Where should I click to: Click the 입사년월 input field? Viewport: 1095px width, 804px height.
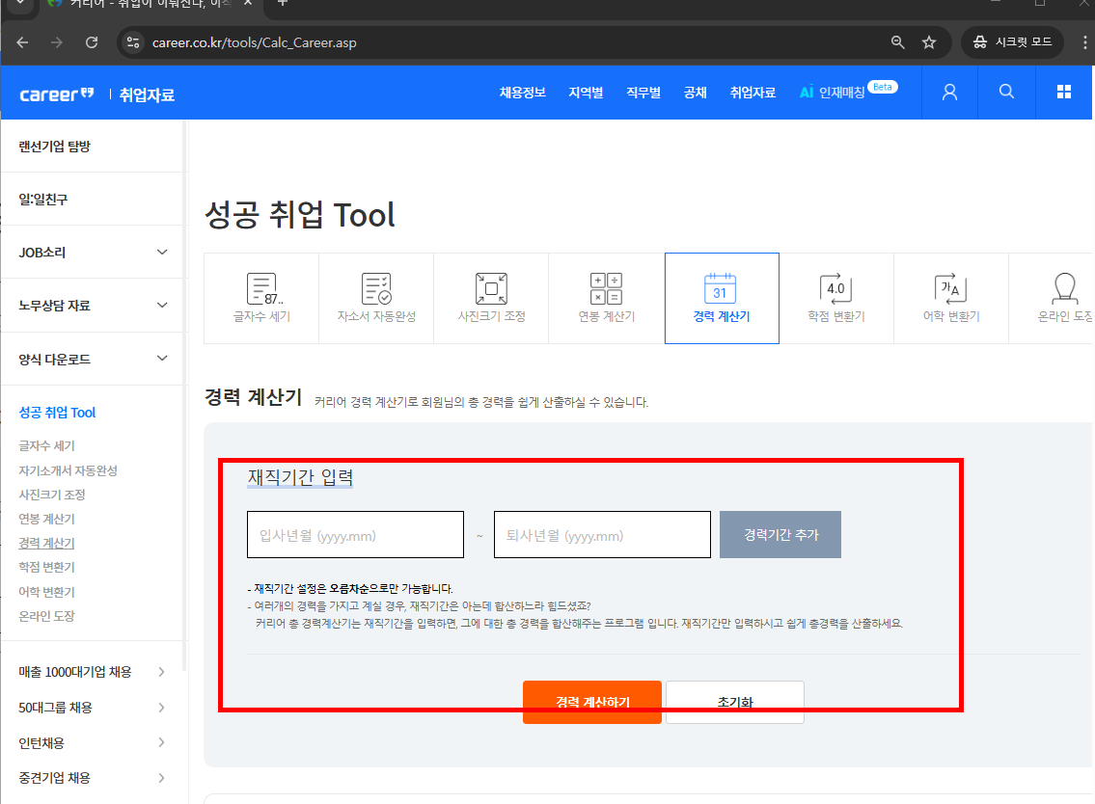click(x=355, y=534)
